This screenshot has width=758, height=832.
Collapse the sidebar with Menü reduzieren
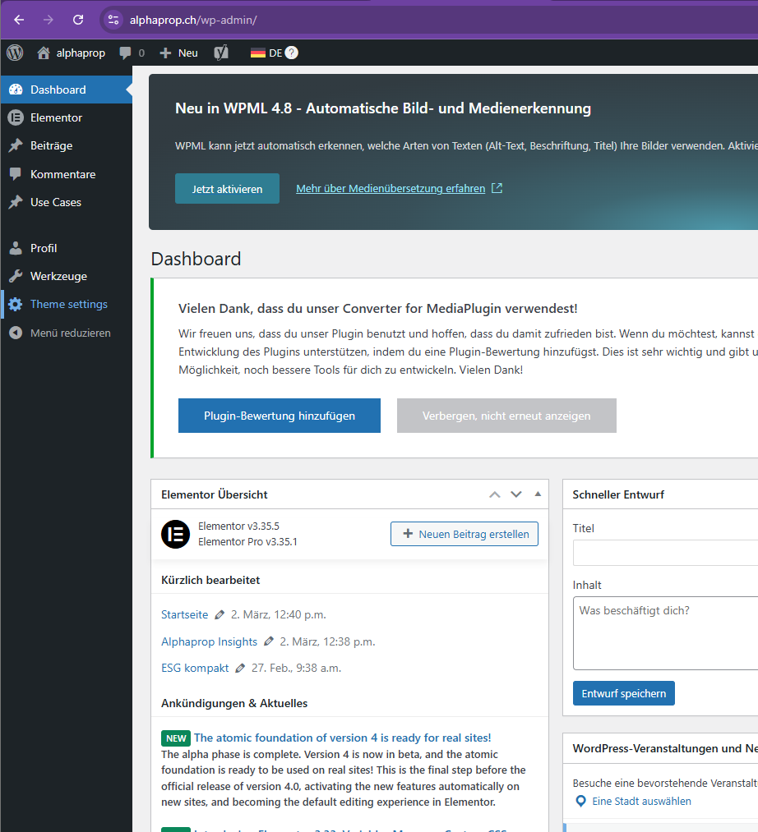pyautogui.click(x=70, y=333)
